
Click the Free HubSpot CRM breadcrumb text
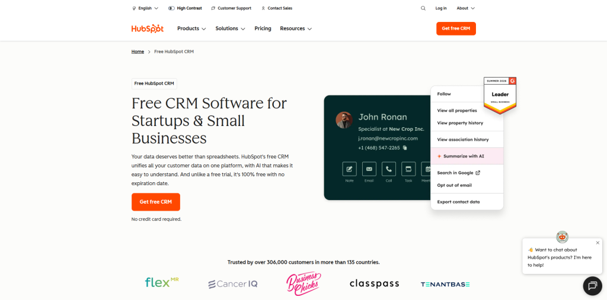point(174,51)
